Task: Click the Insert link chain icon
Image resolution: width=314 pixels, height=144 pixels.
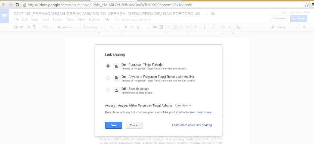Action: pyautogui.click(x=155, y=27)
